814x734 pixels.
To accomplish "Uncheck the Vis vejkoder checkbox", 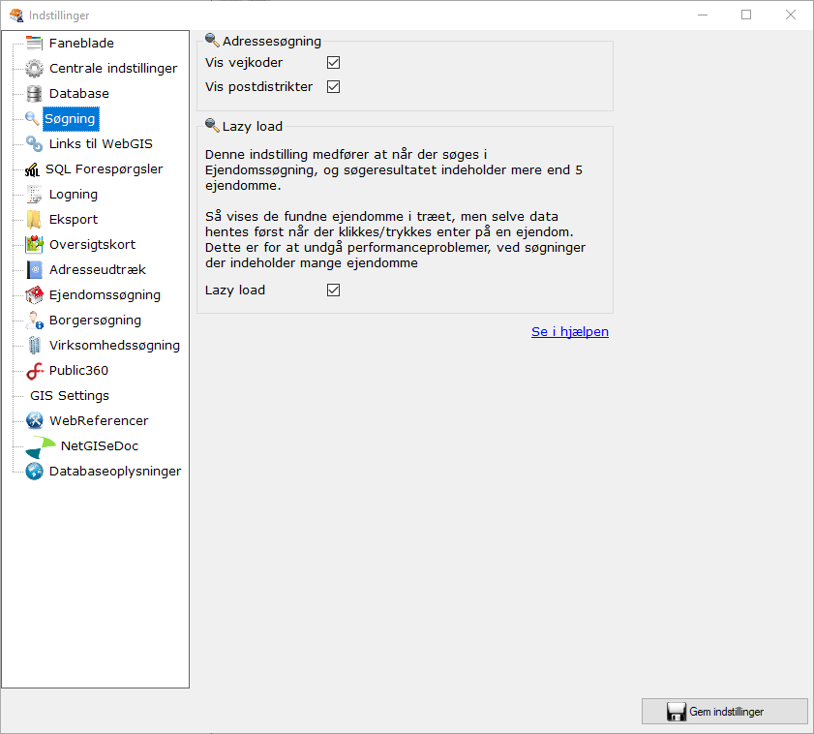I will [x=333, y=61].
